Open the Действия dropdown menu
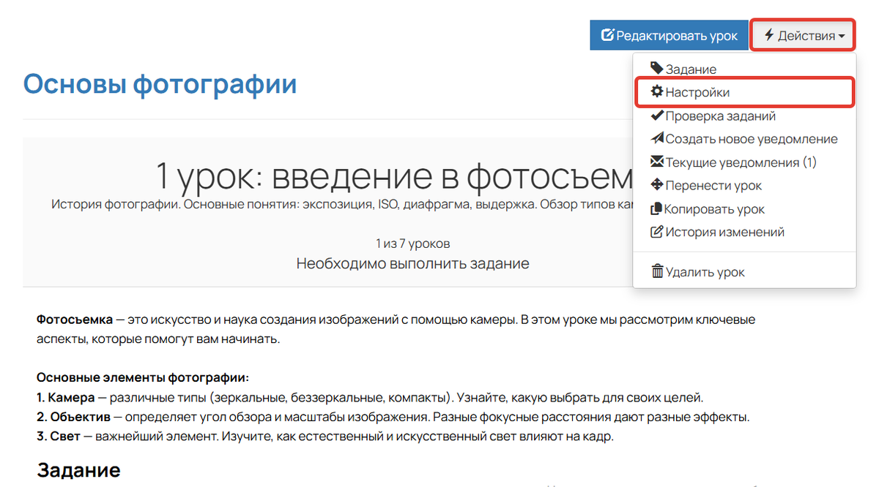 click(x=802, y=34)
